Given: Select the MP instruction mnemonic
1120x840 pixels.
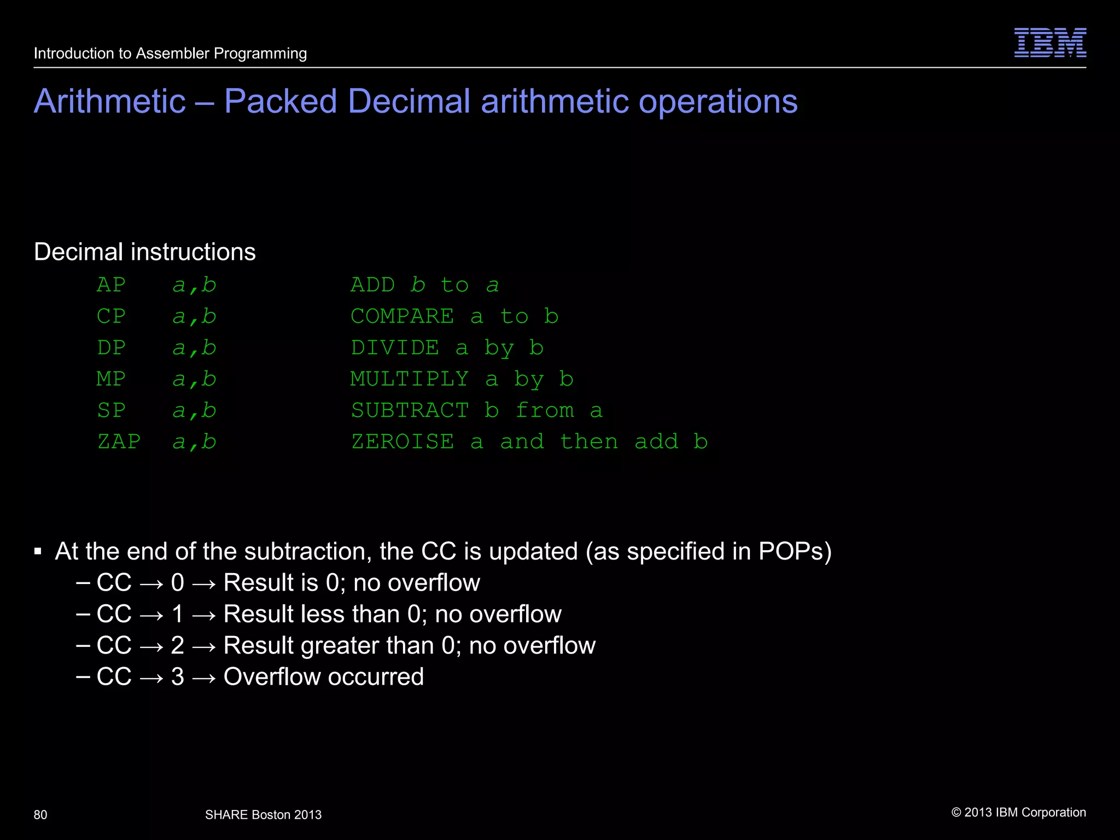Looking at the screenshot, I should click(x=111, y=379).
